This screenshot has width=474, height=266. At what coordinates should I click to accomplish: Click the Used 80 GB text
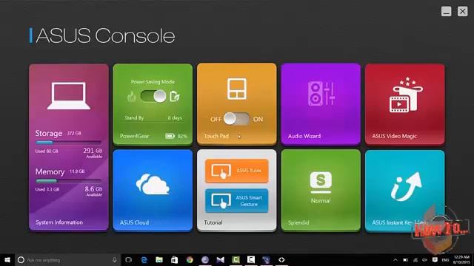47,151
